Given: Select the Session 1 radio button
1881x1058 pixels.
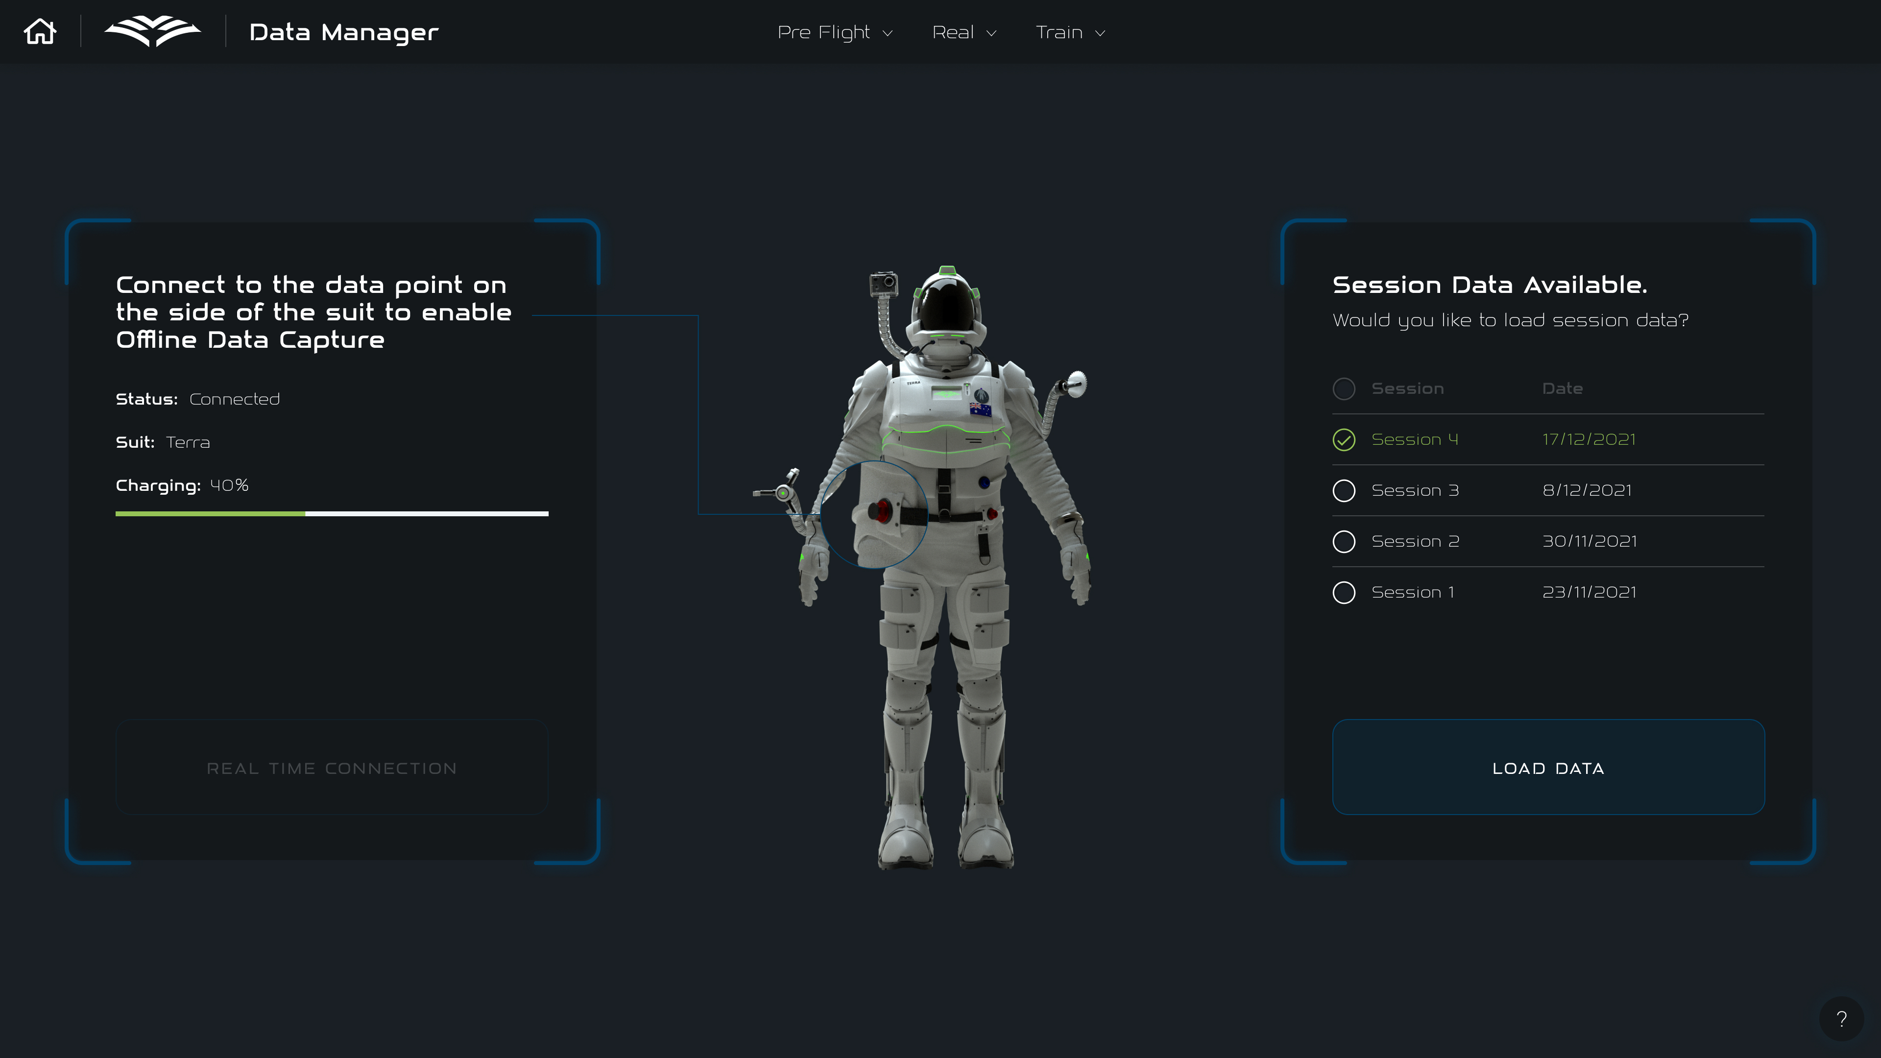Looking at the screenshot, I should point(1344,592).
